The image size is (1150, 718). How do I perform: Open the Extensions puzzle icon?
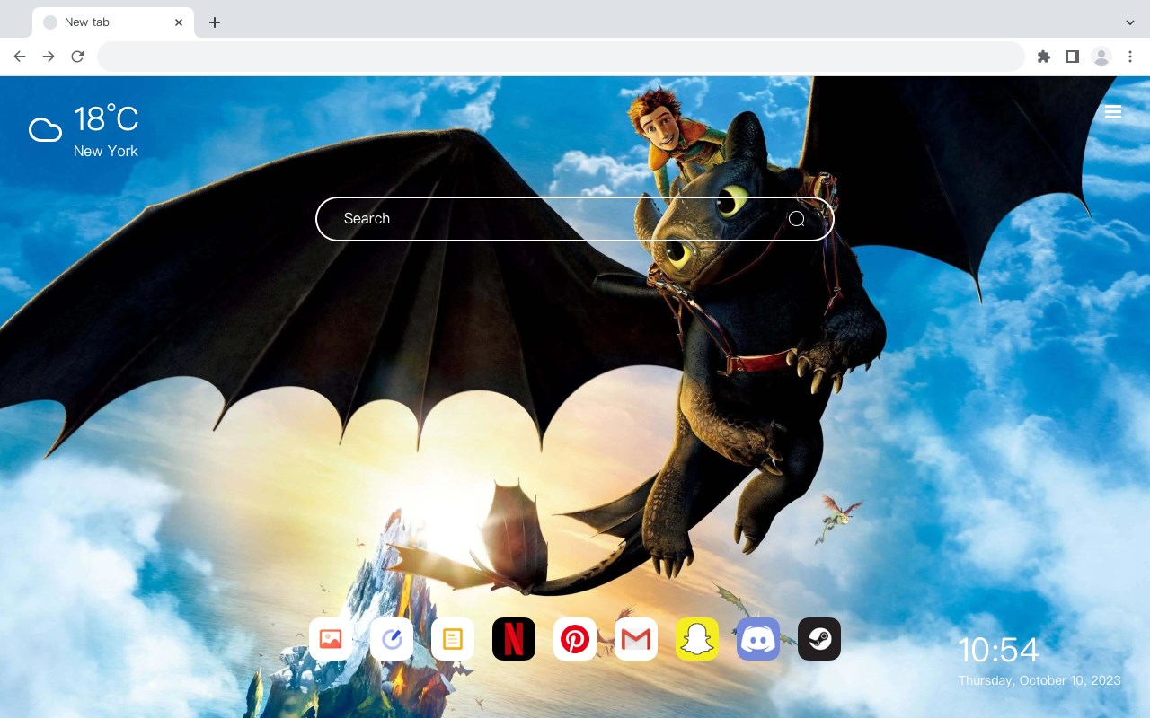(x=1044, y=57)
